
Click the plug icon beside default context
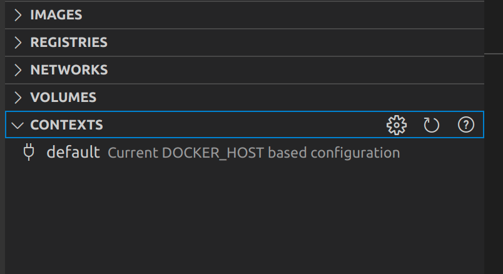(x=29, y=152)
